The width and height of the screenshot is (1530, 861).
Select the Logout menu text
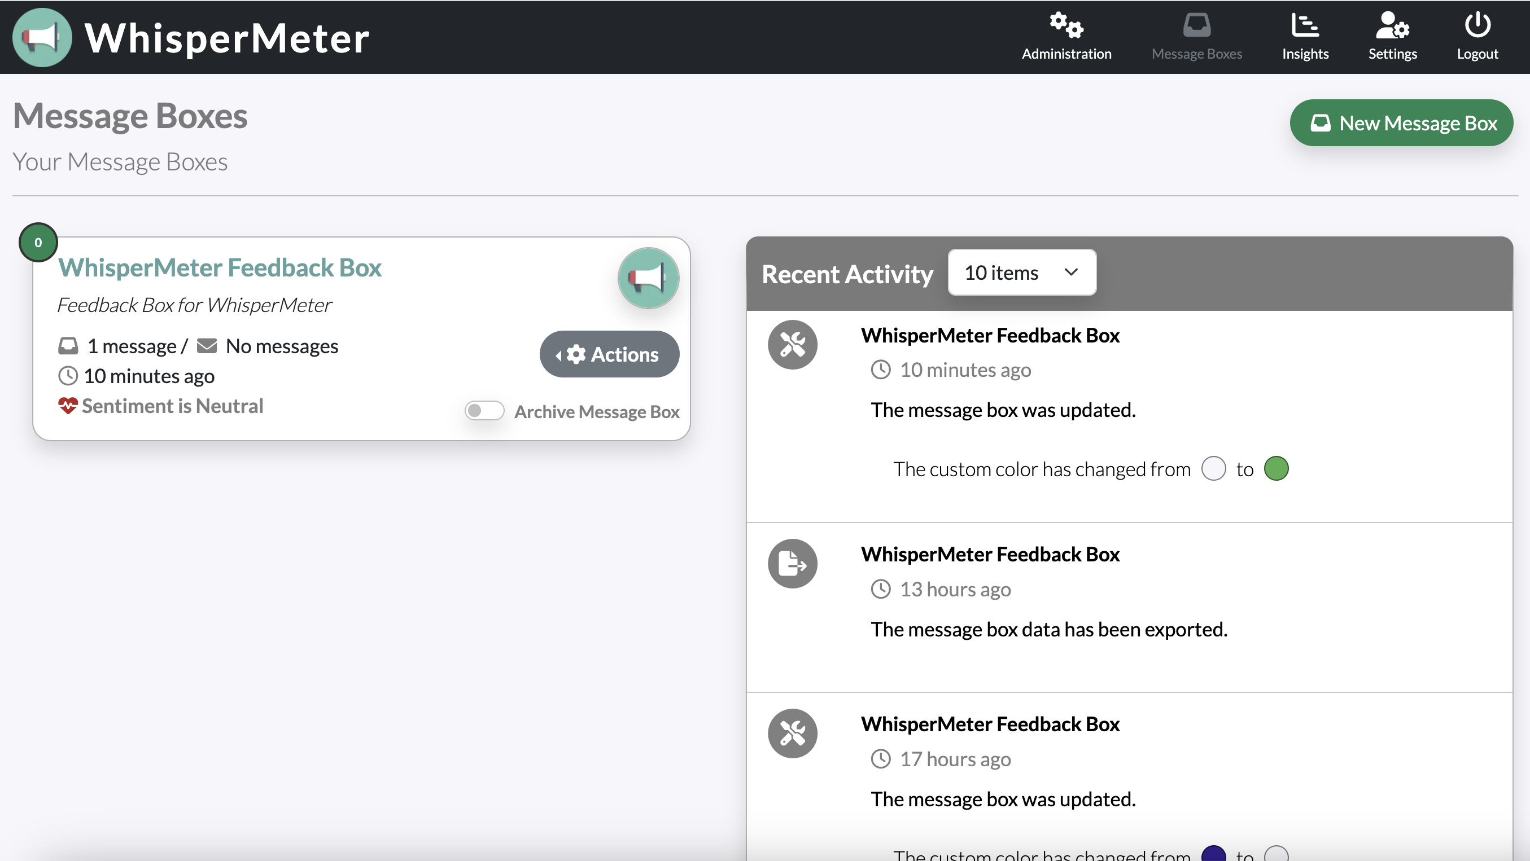(1477, 54)
